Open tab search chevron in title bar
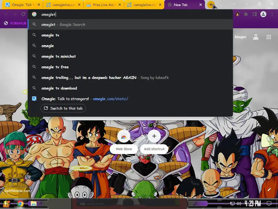 tap(234, 4)
